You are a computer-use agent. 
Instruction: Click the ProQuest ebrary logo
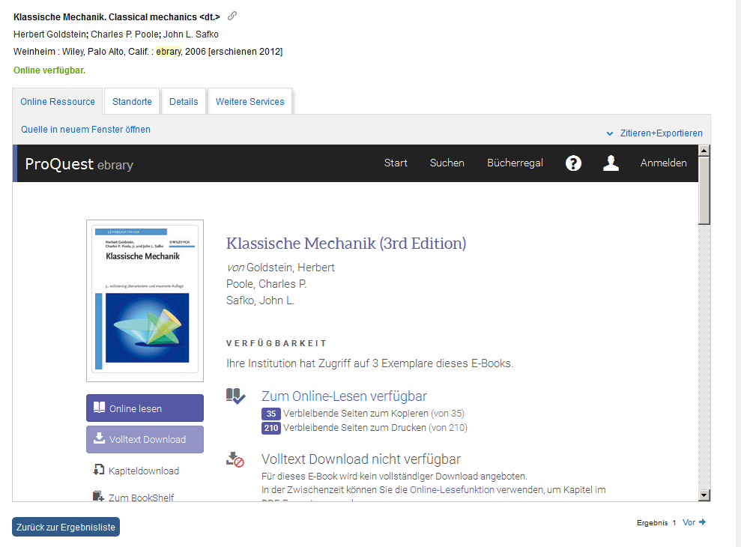(x=79, y=163)
